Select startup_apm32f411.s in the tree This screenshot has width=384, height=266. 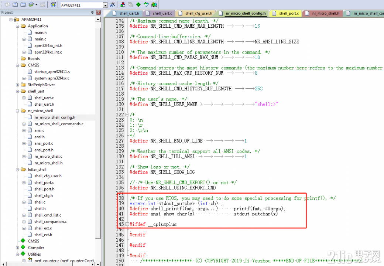coord(52,72)
